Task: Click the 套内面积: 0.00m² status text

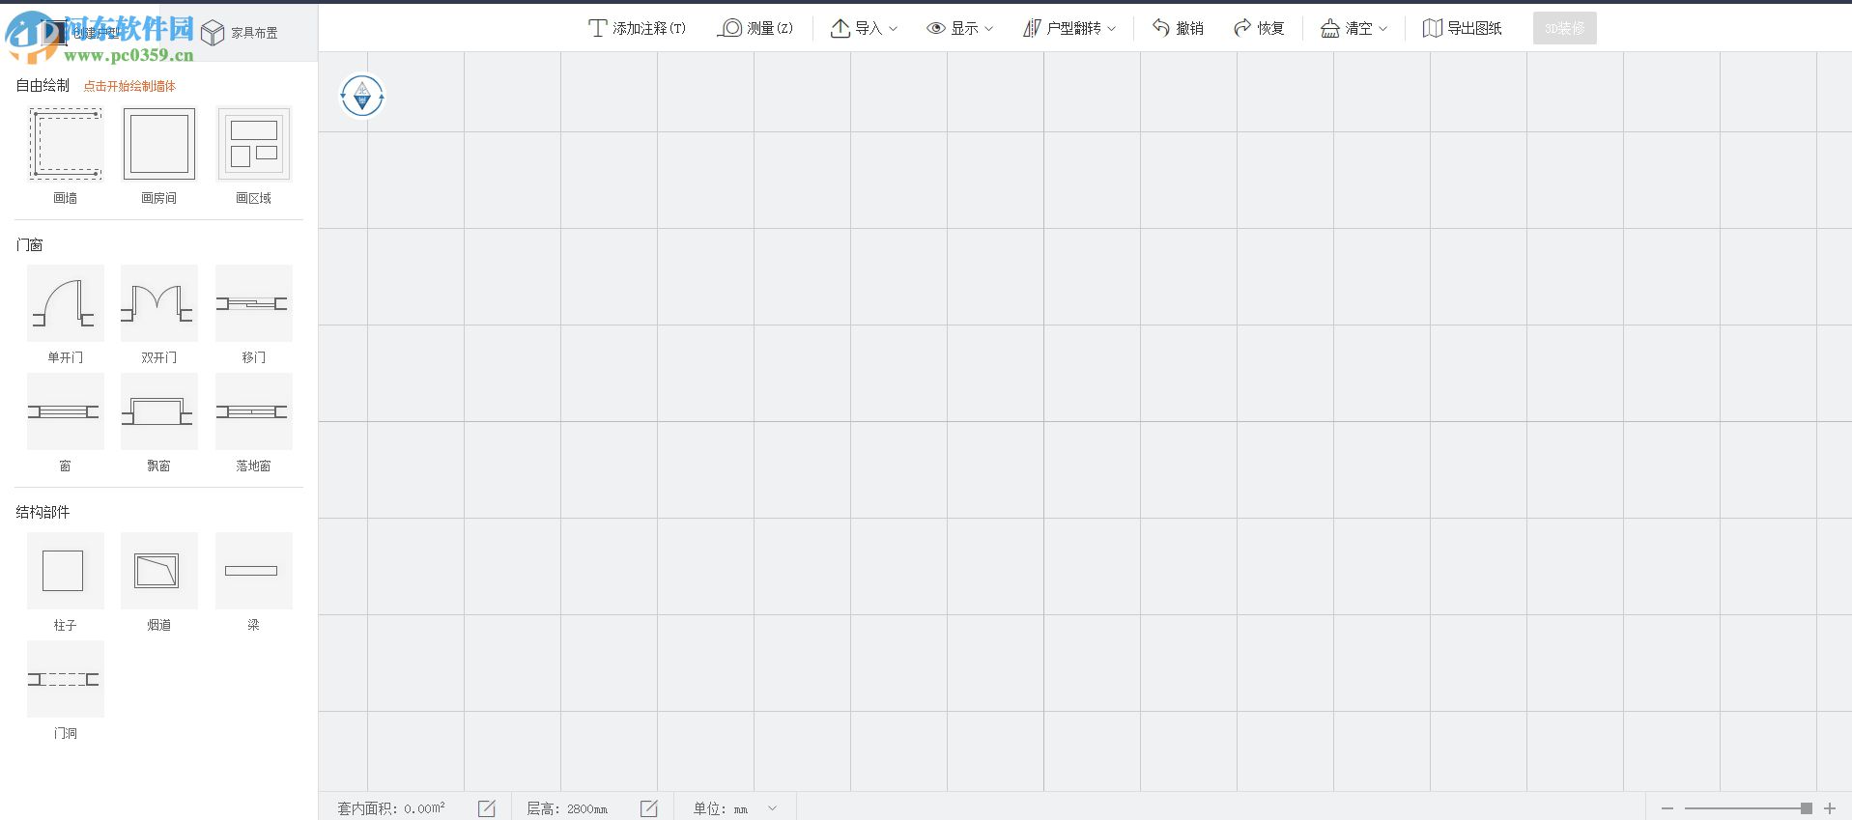Action: click(391, 808)
